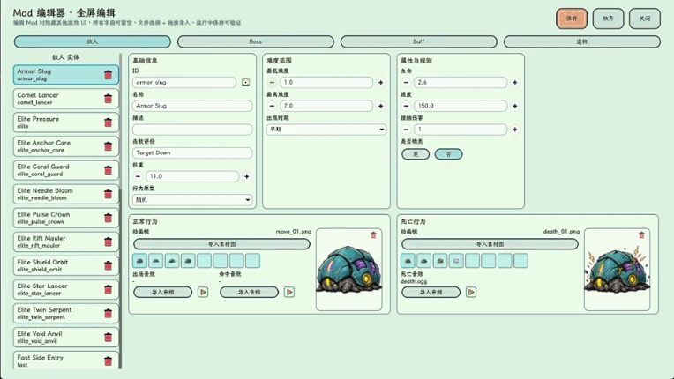Play the spawn sound (出场音效) preview

tap(203, 293)
